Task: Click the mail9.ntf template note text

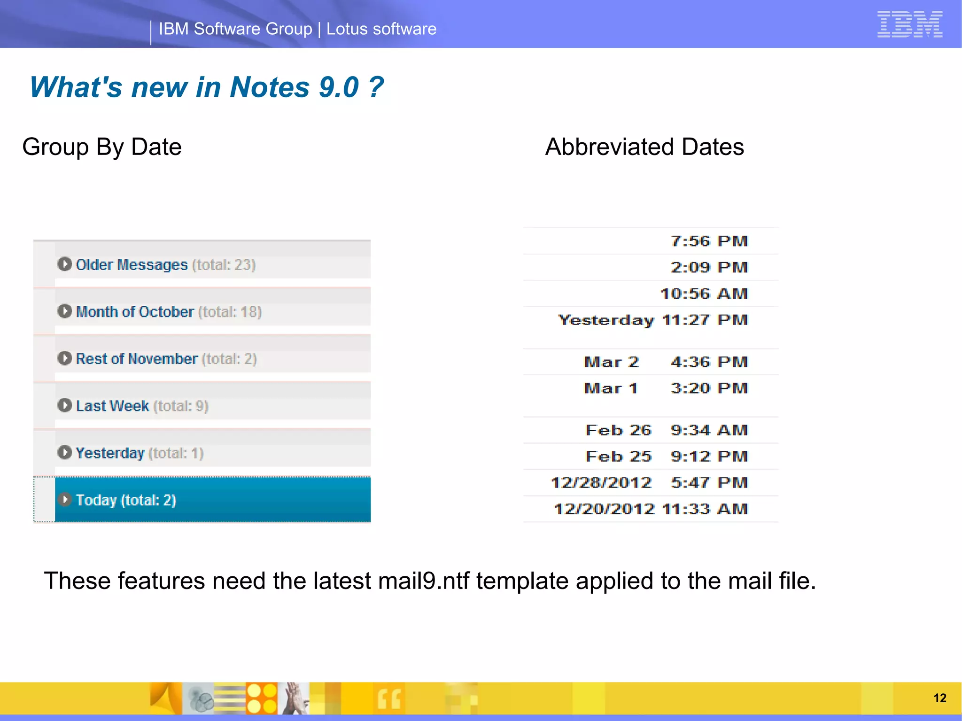Action: click(430, 581)
